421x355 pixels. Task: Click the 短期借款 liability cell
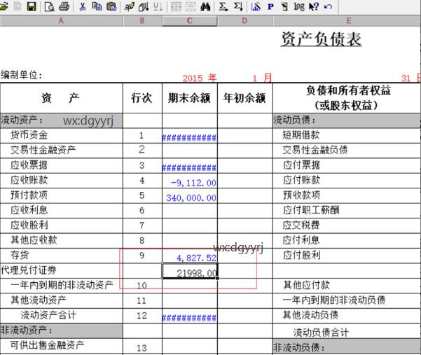pyautogui.click(x=347, y=135)
